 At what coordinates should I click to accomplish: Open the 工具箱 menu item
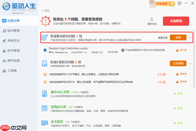(19, 71)
